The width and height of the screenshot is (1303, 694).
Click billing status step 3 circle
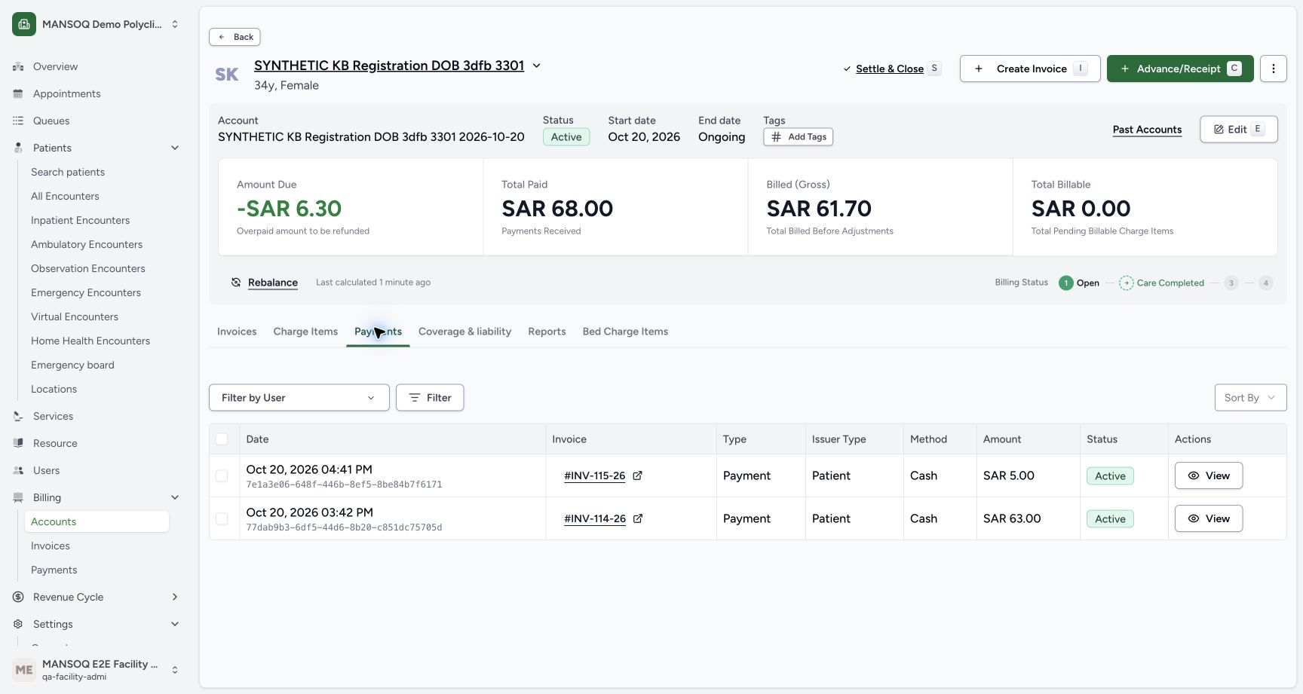[x=1231, y=283]
